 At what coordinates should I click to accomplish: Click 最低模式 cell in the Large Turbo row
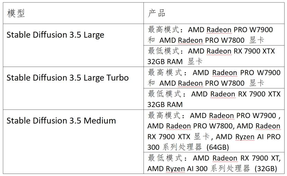(x=214, y=99)
